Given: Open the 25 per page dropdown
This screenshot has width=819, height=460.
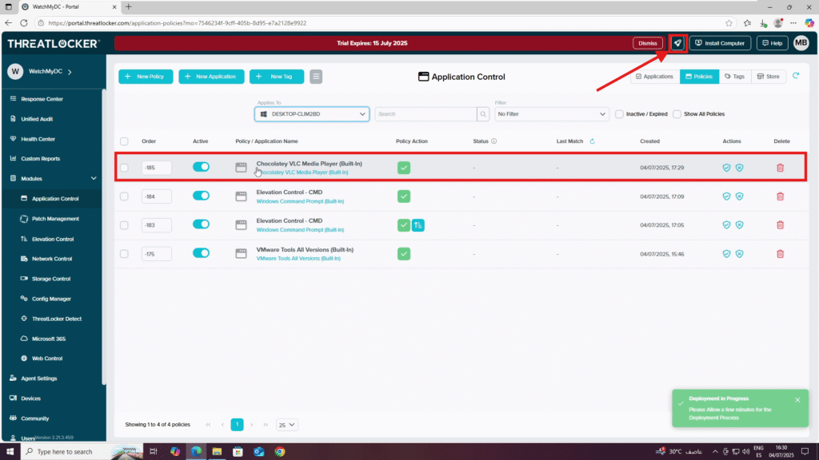Looking at the screenshot, I should pyautogui.click(x=287, y=425).
